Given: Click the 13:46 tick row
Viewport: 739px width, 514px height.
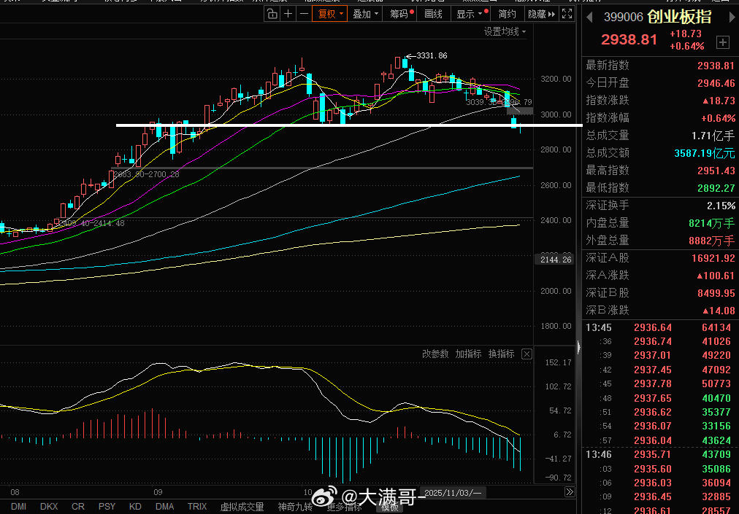Looking at the screenshot, I should coord(660,455).
